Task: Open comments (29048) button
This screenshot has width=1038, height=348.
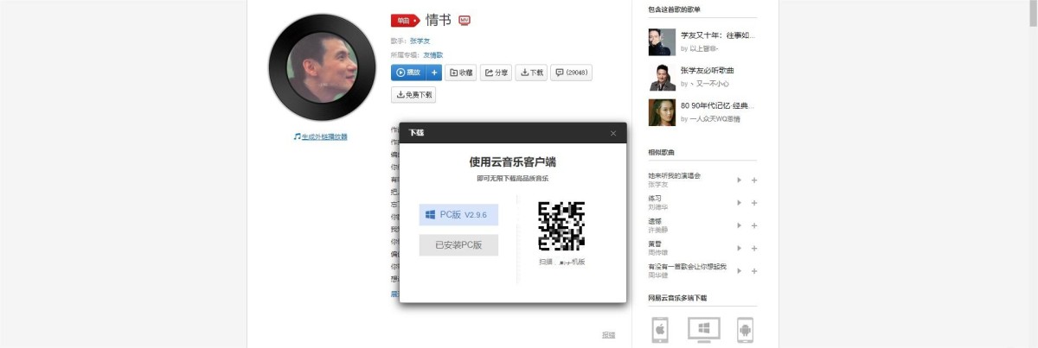Action: point(571,73)
